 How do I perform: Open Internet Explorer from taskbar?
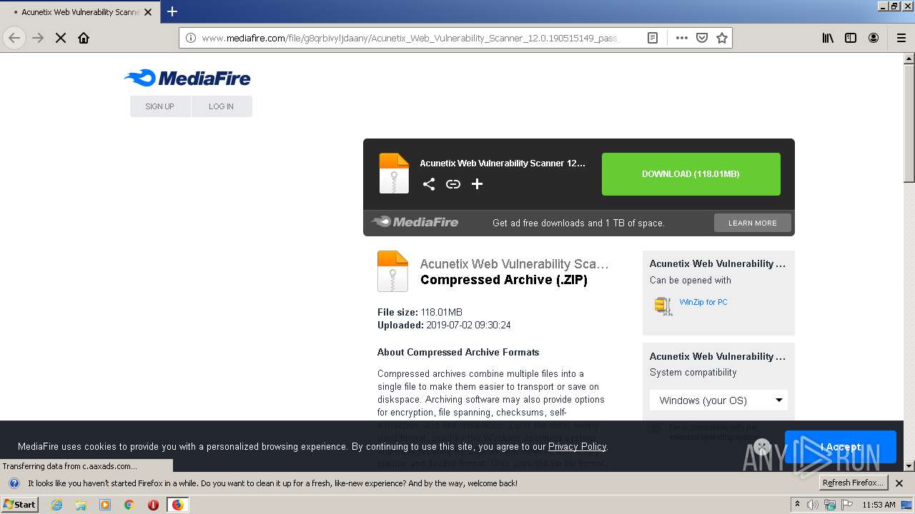(x=57, y=505)
